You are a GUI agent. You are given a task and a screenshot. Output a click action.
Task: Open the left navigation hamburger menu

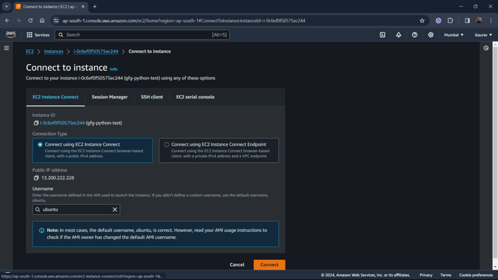[6, 48]
